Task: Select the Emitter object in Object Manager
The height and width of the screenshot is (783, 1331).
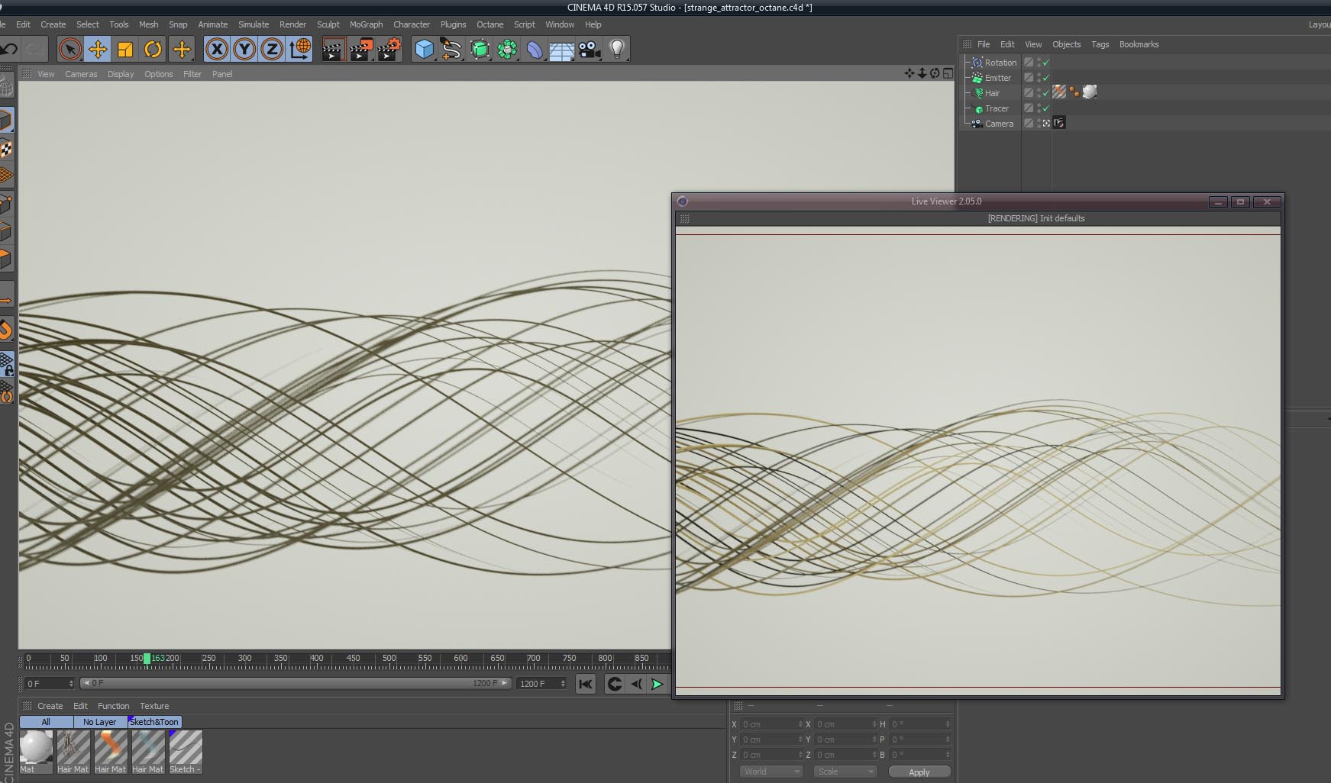Action: pos(997,78)
